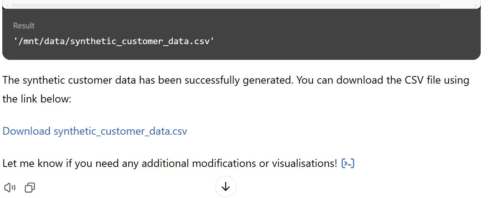Click the word "Download" in the blue link
The width and height of the screenshot is (498, 198).
[26, 131]
